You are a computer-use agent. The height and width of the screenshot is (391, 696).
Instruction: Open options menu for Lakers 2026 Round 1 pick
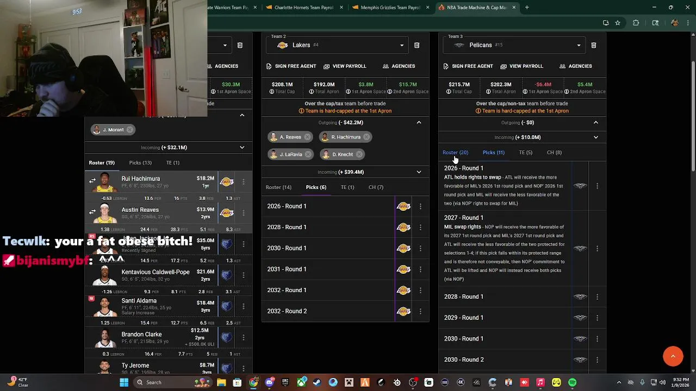(x=420, y=206)
